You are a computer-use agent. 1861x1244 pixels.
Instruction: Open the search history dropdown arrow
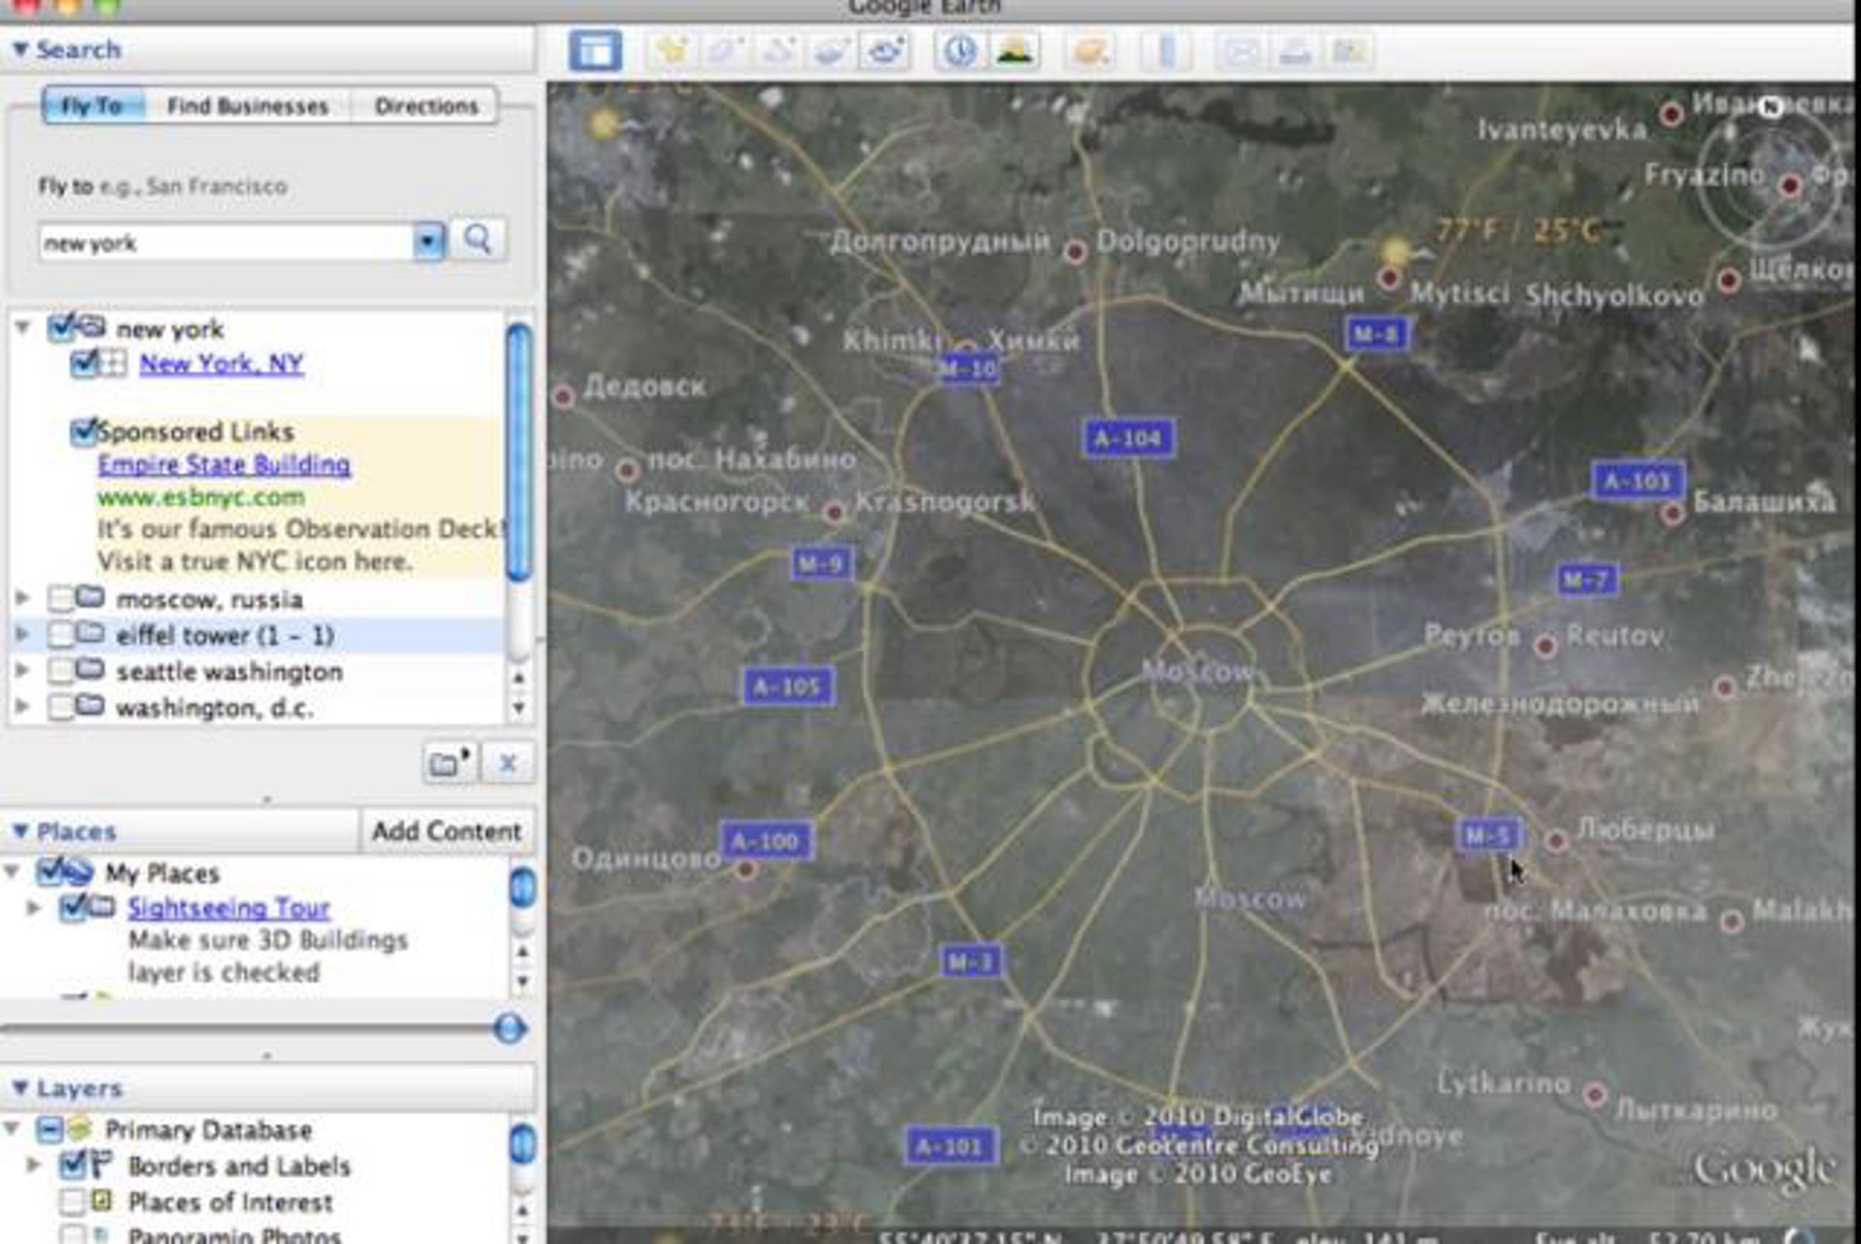429,240
